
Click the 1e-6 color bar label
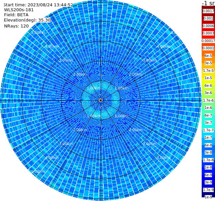[x=208, y=108]
